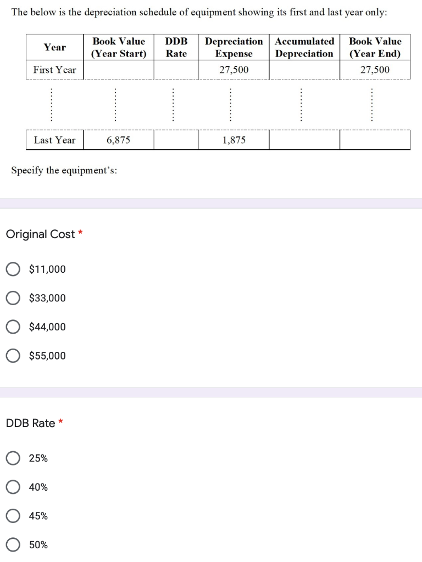
Task: Click the Last Year row label
Action: click(x=54, y=140)
